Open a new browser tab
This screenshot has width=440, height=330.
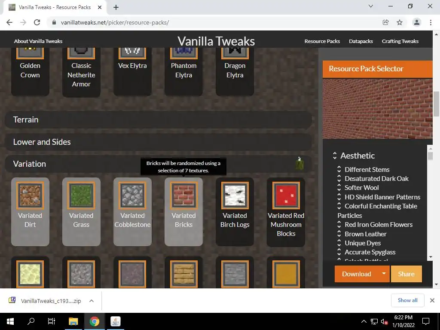pos(116,7)
